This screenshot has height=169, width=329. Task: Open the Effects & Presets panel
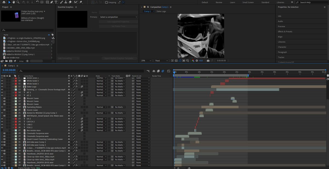click(285, 31)
